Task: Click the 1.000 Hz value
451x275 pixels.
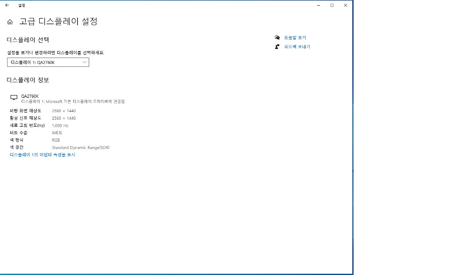Action: pos(60,125)
